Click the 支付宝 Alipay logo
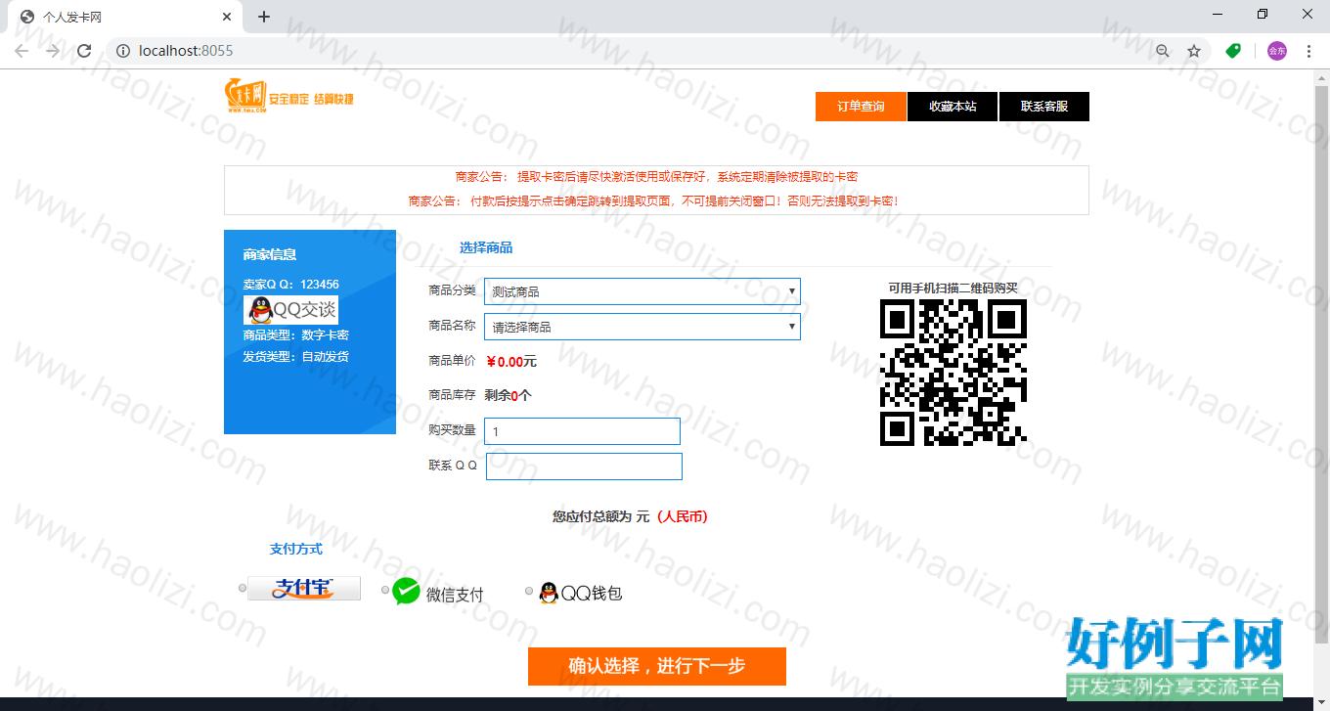Viewport: 1330px width, 711px height. pos(304,588)
